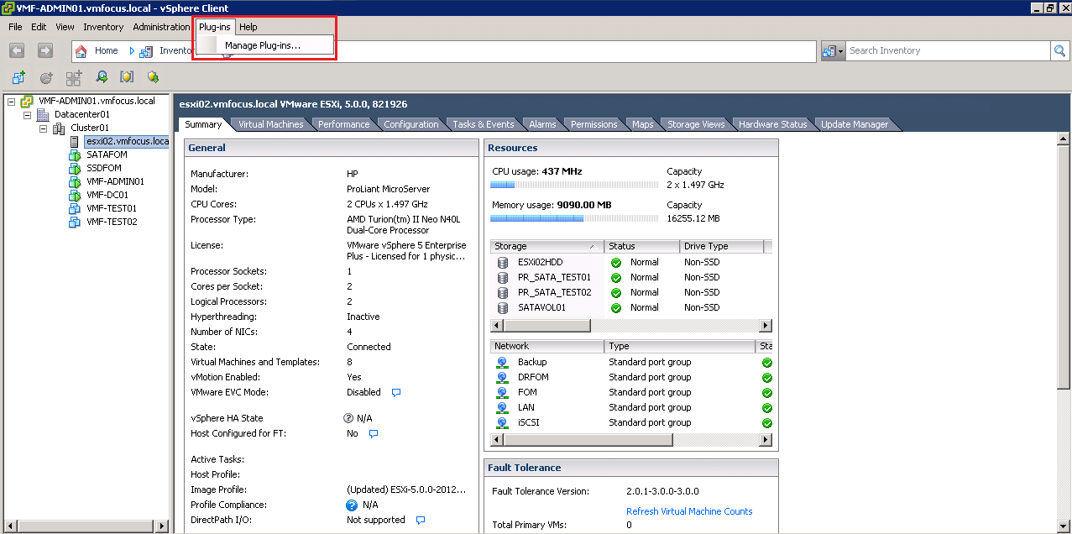The height and width of the screenshot is (534, 1072).
Task: Switch to the Configuration tab
Action: click(x=410, y=124)
